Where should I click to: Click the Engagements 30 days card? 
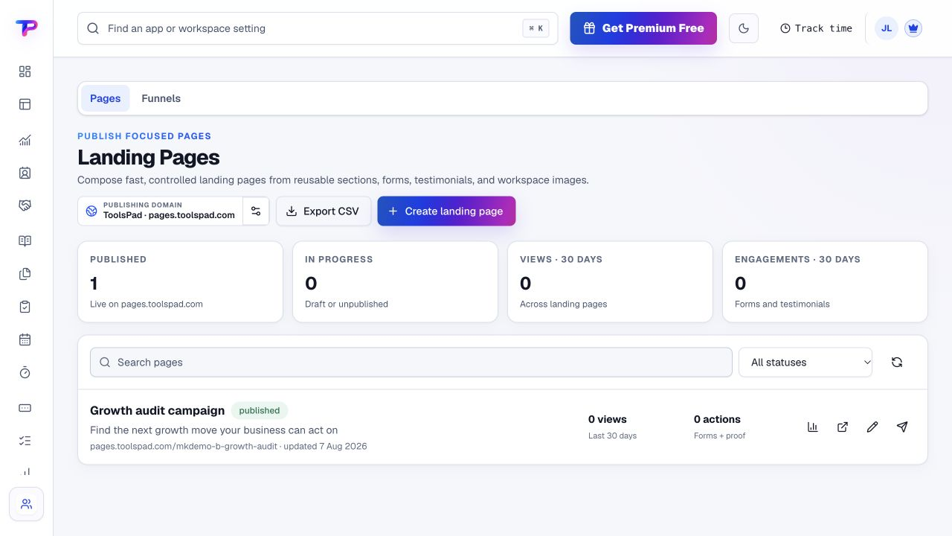pyautogui.click(x=825, y=282)
